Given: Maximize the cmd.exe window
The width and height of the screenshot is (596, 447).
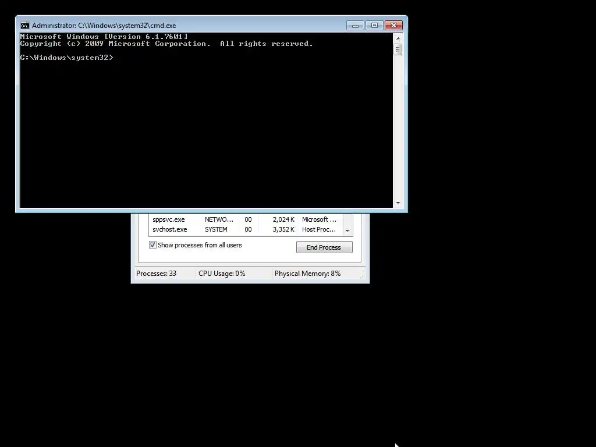Looking at the screenshot, I should click(x=374, y=26).
